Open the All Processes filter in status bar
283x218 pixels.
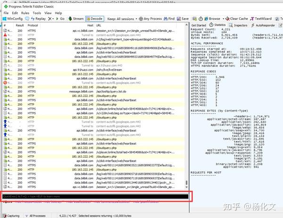[35, 216]
